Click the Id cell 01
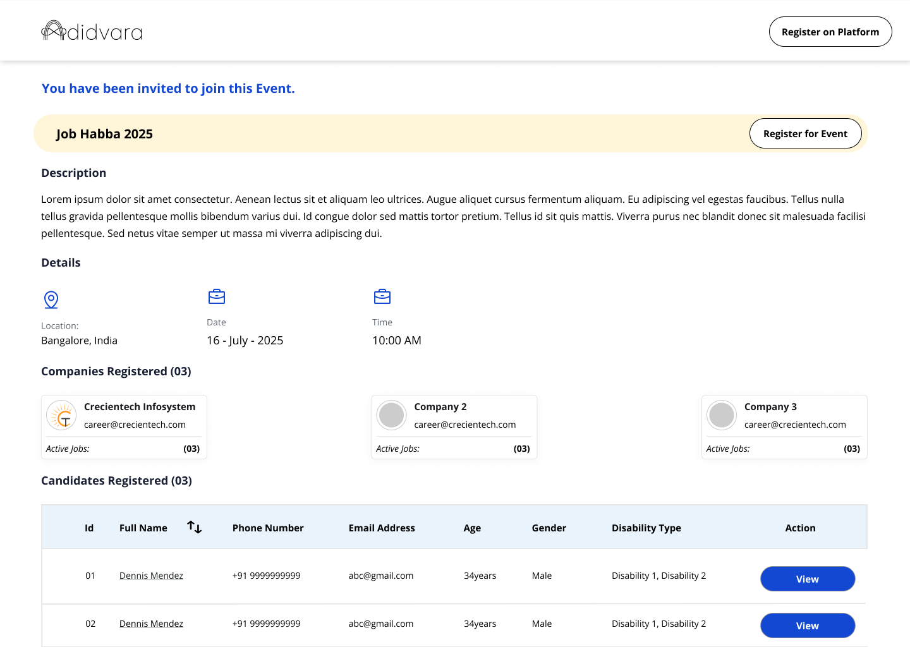 [x=90, y=576]
